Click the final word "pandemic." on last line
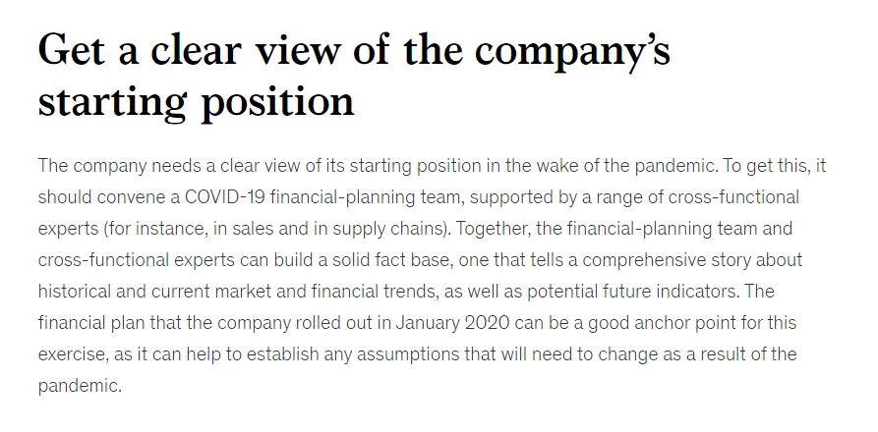Screen dimensions: 878x432 tap(80, 386)
